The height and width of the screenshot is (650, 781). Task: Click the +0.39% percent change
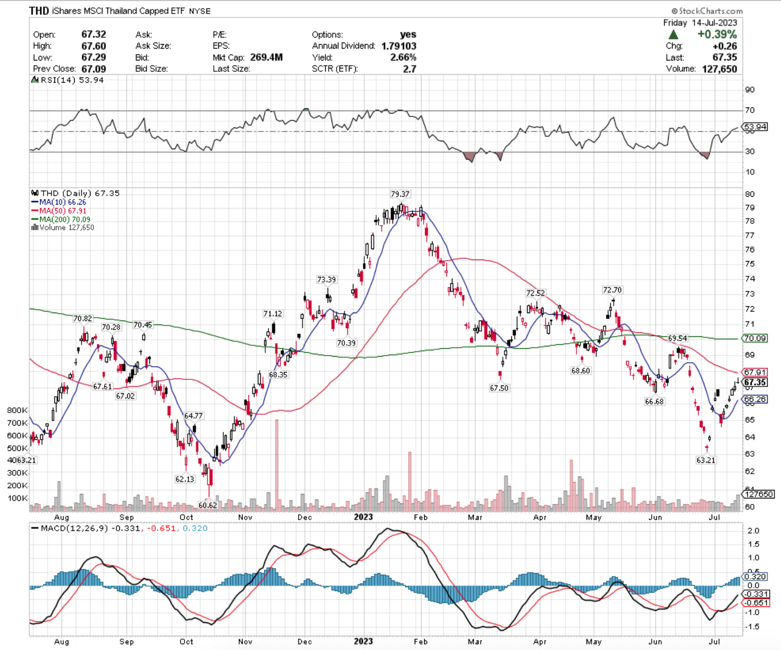tap(717, 35)
